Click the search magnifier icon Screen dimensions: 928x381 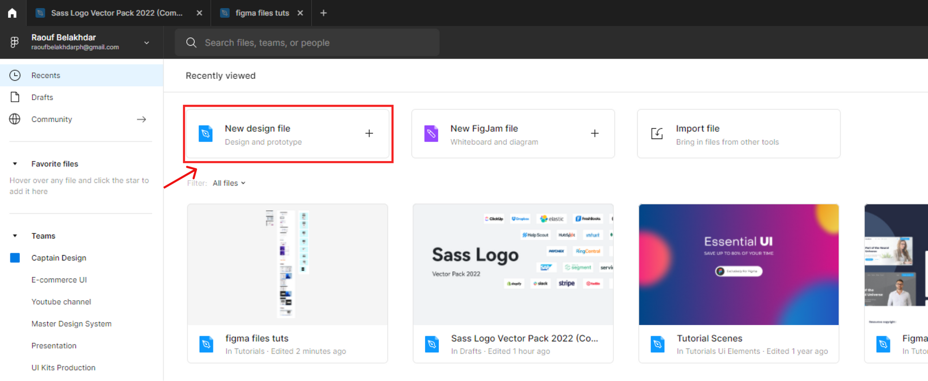coord(191,43)
